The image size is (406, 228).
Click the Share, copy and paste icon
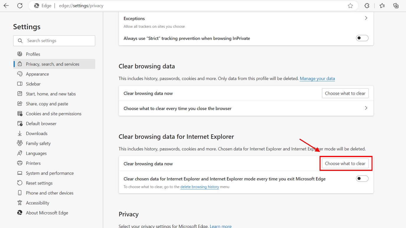tap(20, 104)
